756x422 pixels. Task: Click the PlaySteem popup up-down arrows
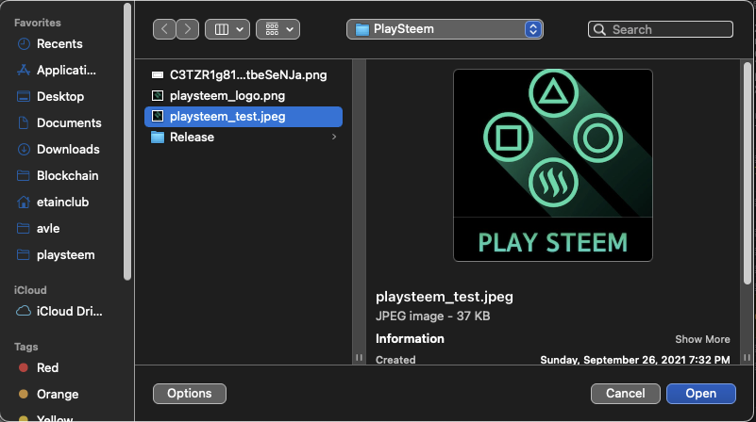point(533,29)
